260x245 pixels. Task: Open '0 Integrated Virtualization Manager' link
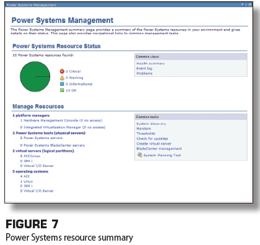tap(63, 127)
